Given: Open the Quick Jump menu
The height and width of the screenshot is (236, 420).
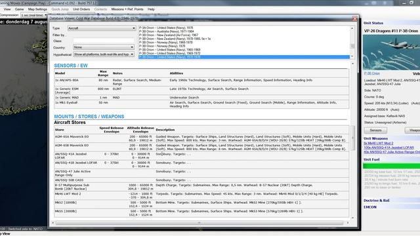Looking at the screenshot, I should [60, 9].
